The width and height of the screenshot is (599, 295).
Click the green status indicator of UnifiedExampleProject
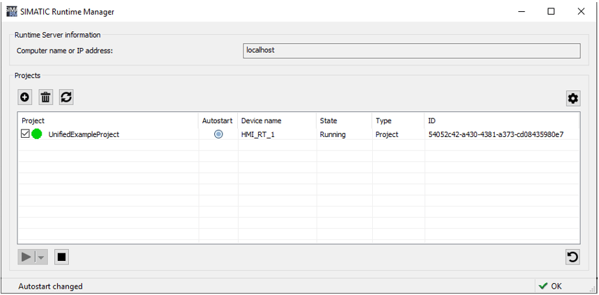(37, 134)
